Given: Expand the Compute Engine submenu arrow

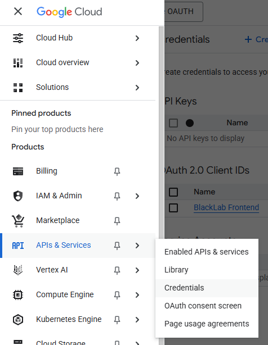Looking at the screenshot, I should click(137, 295).
